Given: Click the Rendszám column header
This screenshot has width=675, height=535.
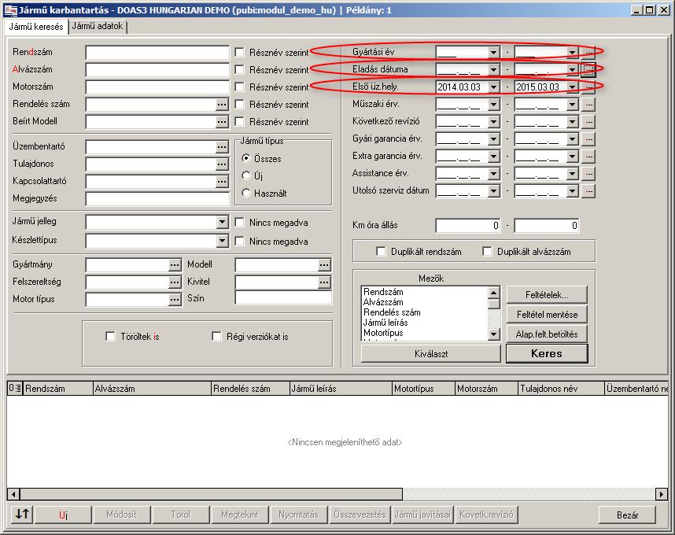Looking at the screenshot, I should pyautogui.click(x=58, y=389).
